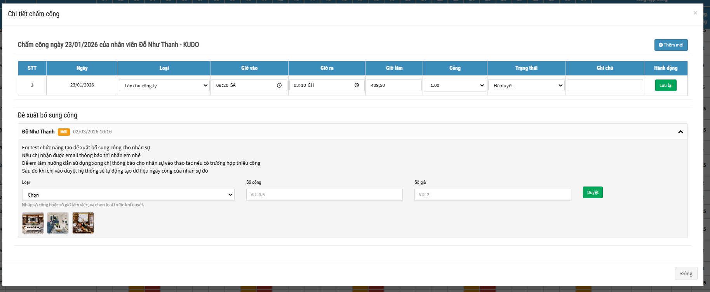Image resolution: width=710 pixels, height=292 pixels.
Task: Click the Ghi chú input field
Action: point(604,85)
